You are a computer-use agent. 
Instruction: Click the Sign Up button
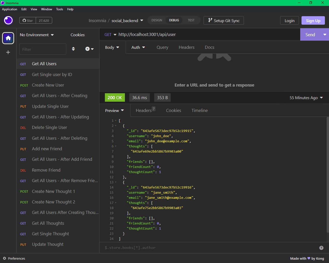[313, 21]
